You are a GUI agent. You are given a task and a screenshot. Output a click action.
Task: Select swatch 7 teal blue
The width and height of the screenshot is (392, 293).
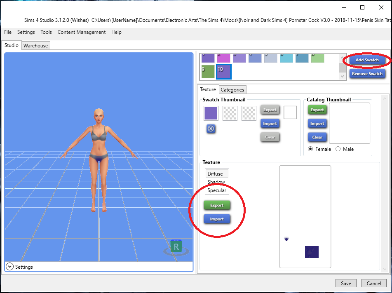tap(302, 58)
